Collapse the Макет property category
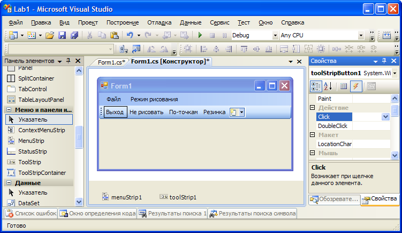 click(312, 135)
